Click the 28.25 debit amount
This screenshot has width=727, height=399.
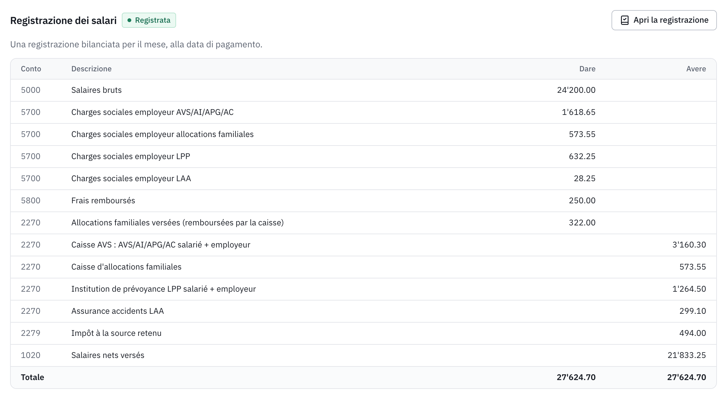[585, 178]
